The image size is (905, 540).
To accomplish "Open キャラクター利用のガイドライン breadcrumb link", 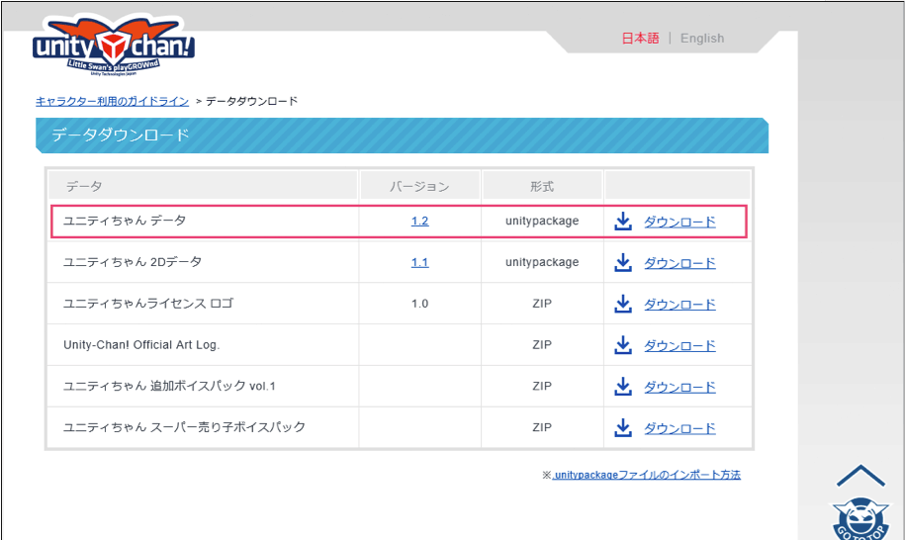I will point(112,101).
